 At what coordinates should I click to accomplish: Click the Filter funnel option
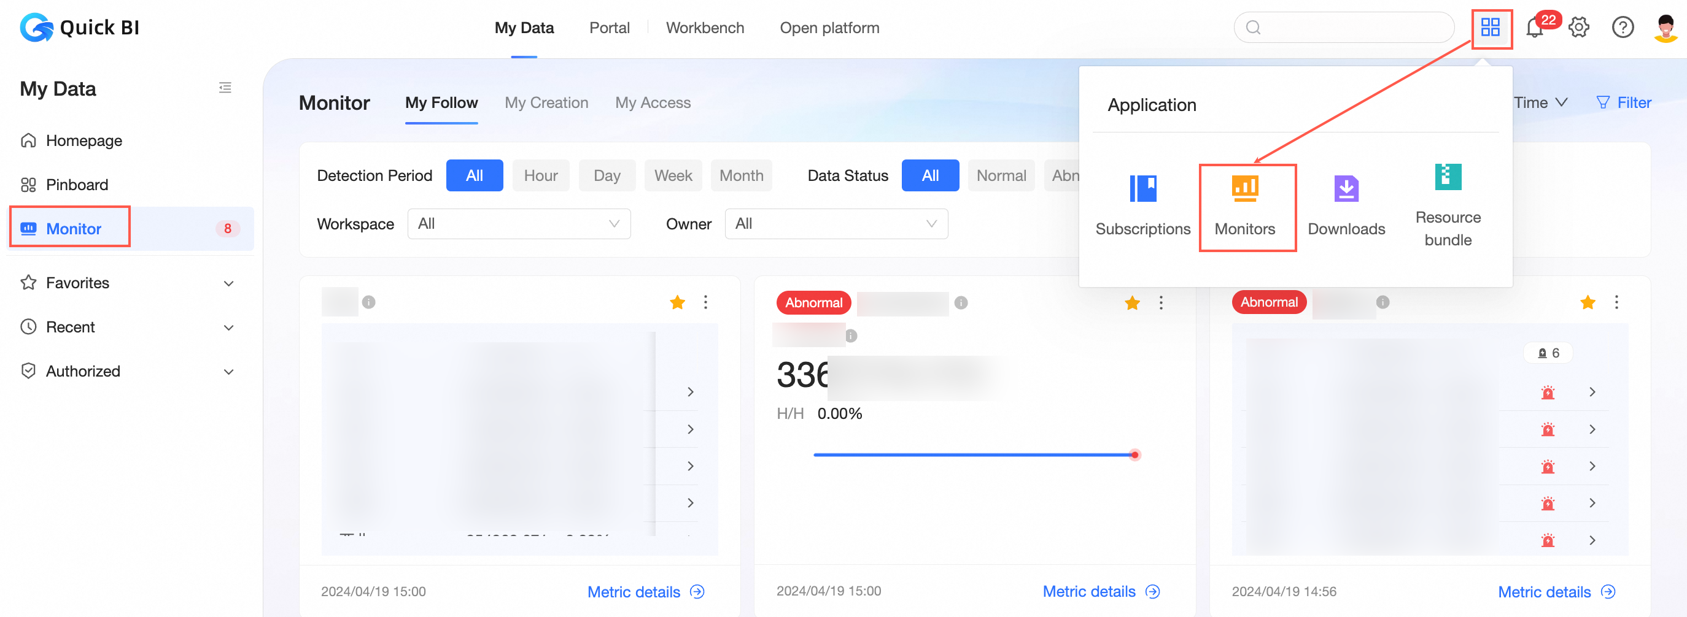[x=1624, y=102]
